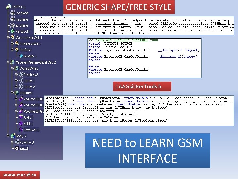Expand the Polyline.2 node
Image resolution: width=238 pixels, height=179 pixels.
(x=16, y=74)
